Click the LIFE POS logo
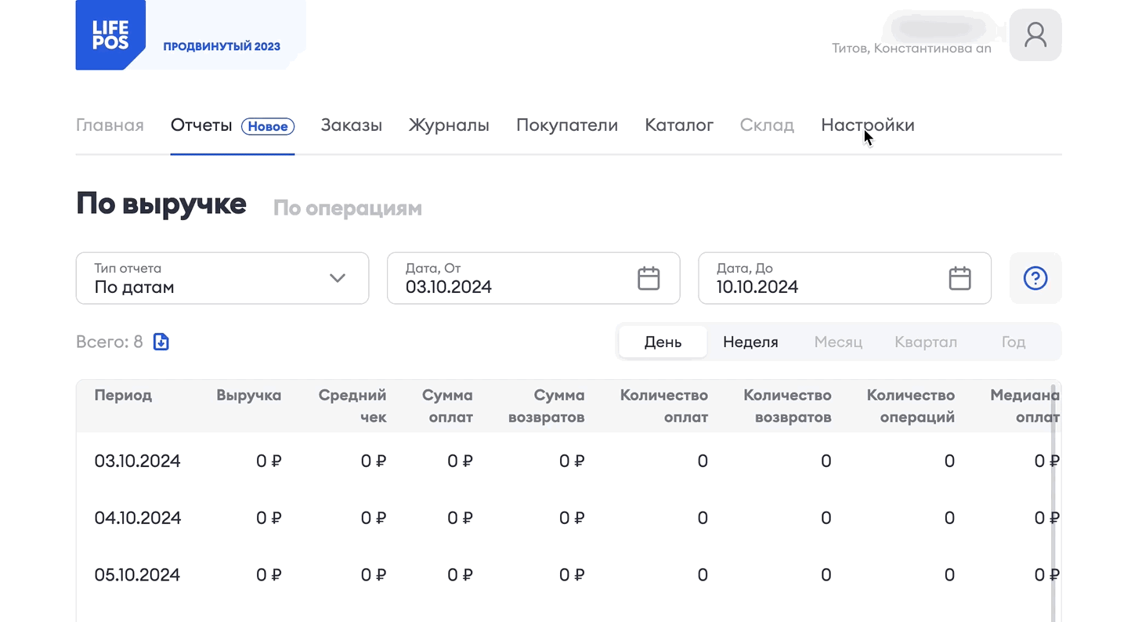1131x622 pixels. click(110, 35)
